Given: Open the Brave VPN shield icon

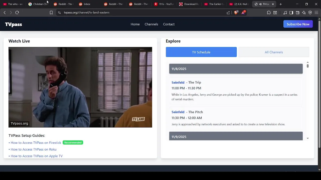Looking at the screenshot, I should pyautogui.click(x=310, y=12).
